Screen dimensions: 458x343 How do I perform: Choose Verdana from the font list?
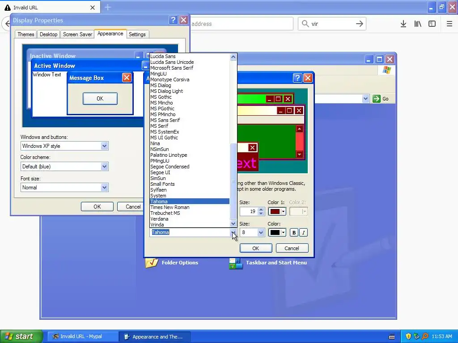[190, 219]
